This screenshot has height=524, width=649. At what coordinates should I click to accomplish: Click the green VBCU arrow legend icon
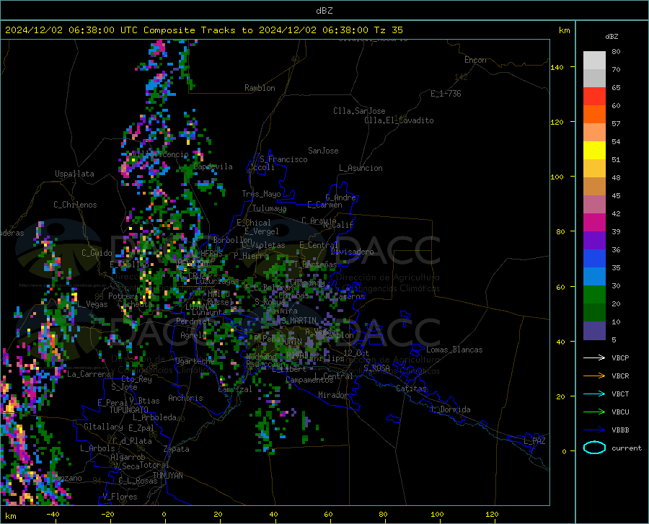coord(594,412)
